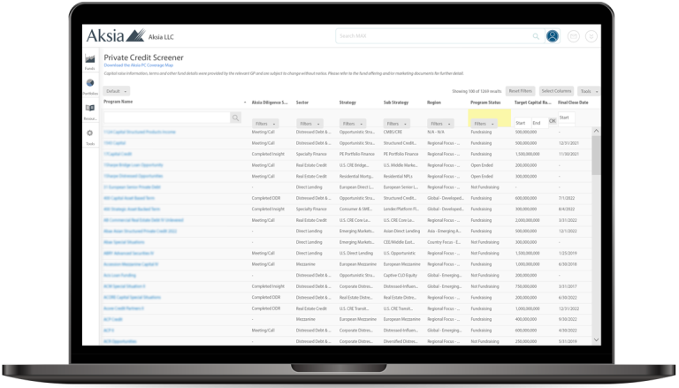Image resolution: width=679 pixels, height=388 pixels.
Task: Click the magnifier in Search MAX bar
Action: pos(536,36)
